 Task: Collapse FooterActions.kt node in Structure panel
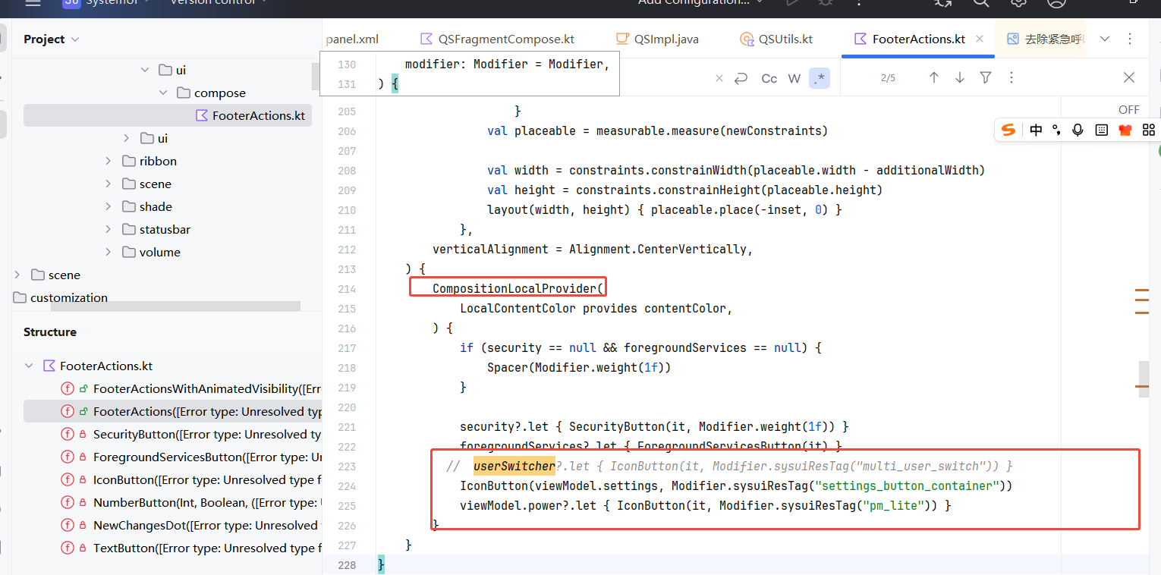29,366
